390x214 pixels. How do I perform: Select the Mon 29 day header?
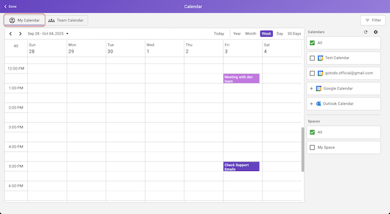click(x=86, y=48)
